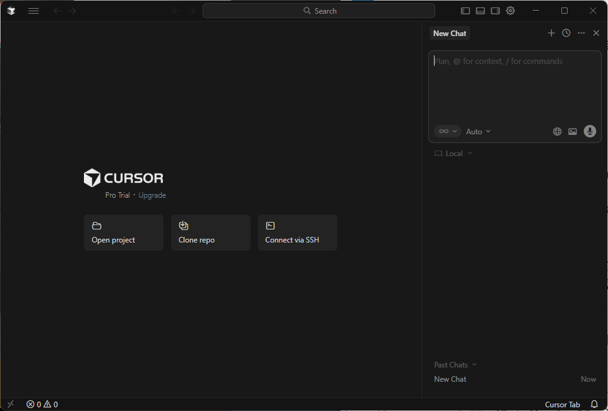Screen dimensions: 608x411
Task: Open chat more options ellipsis
Action: tap(581, 33)
